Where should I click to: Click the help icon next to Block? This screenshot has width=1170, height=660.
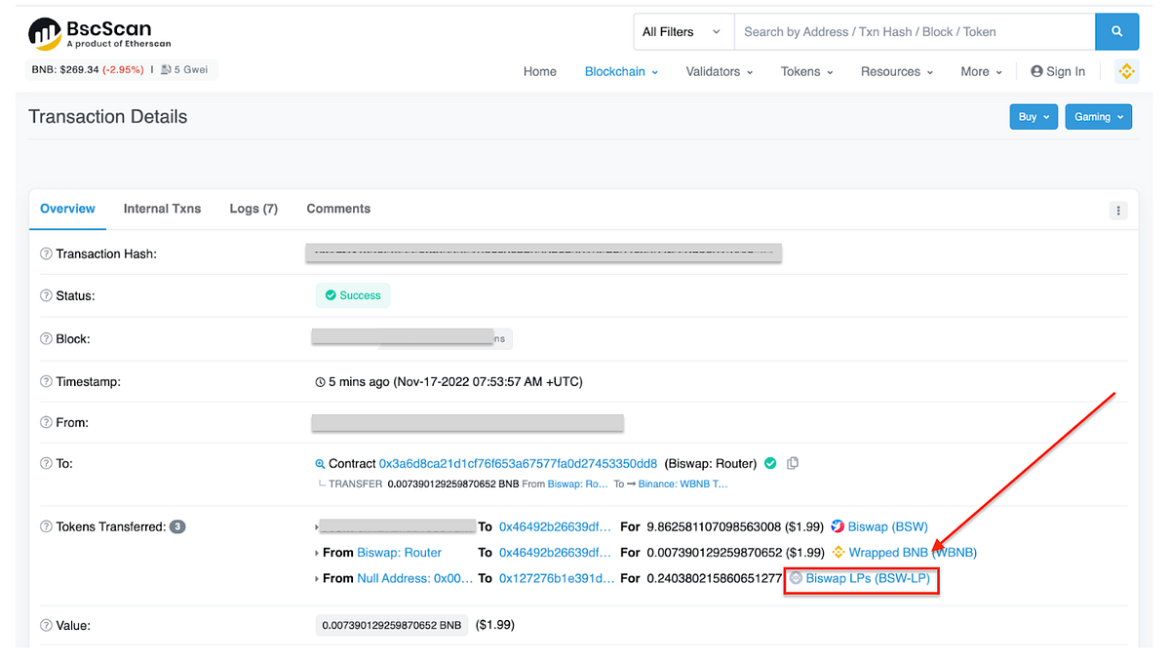coord(46,339)
